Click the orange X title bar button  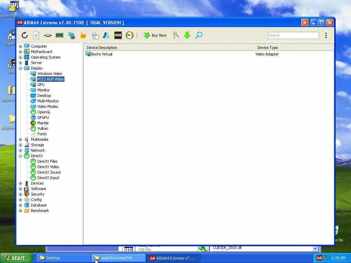click(305, 23)
